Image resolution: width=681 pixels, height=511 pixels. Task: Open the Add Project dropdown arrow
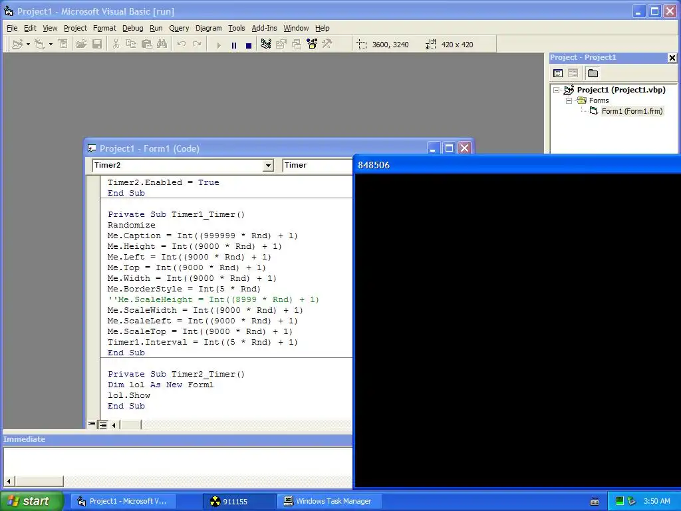[28, 44]
